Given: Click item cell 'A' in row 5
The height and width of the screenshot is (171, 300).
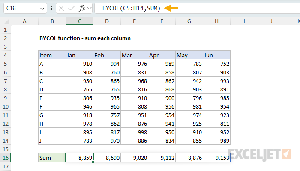Looking at the screenshot, I should coord(52,64).
